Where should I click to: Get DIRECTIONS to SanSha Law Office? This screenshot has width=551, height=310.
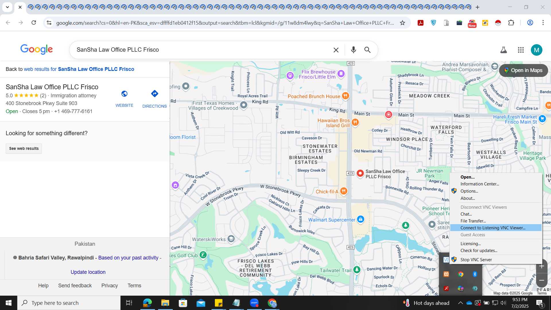coord(154,99)
